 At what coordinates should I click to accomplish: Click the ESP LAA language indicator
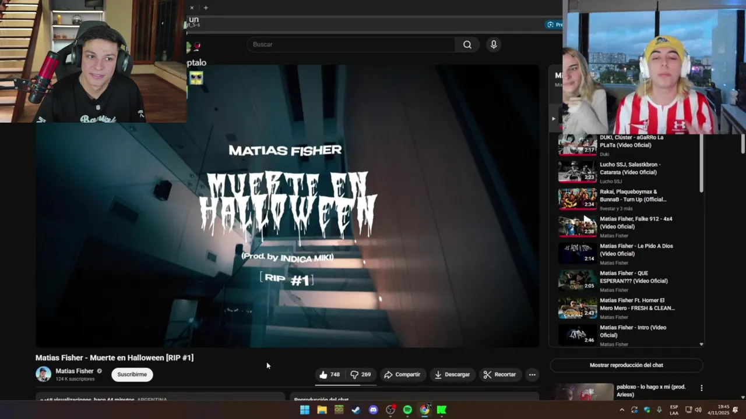click(674, 410)
